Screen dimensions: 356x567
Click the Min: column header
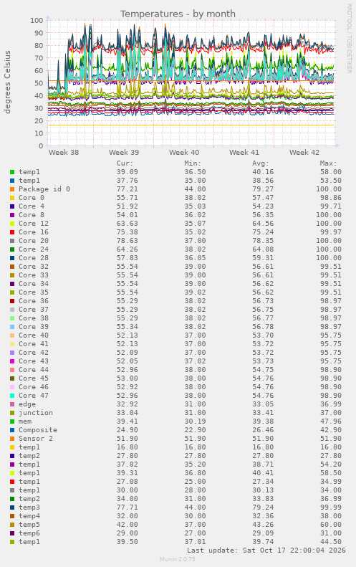(193, 163)
